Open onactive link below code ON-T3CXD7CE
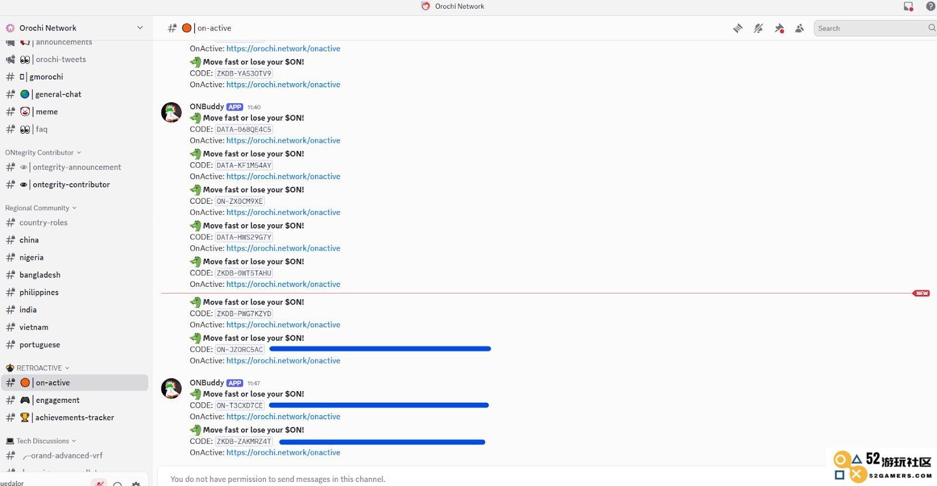The height and width of the screenshot is (486, 937). click(283, 417)
